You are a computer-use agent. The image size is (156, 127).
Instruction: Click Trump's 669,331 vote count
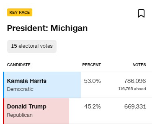point(135,107)
